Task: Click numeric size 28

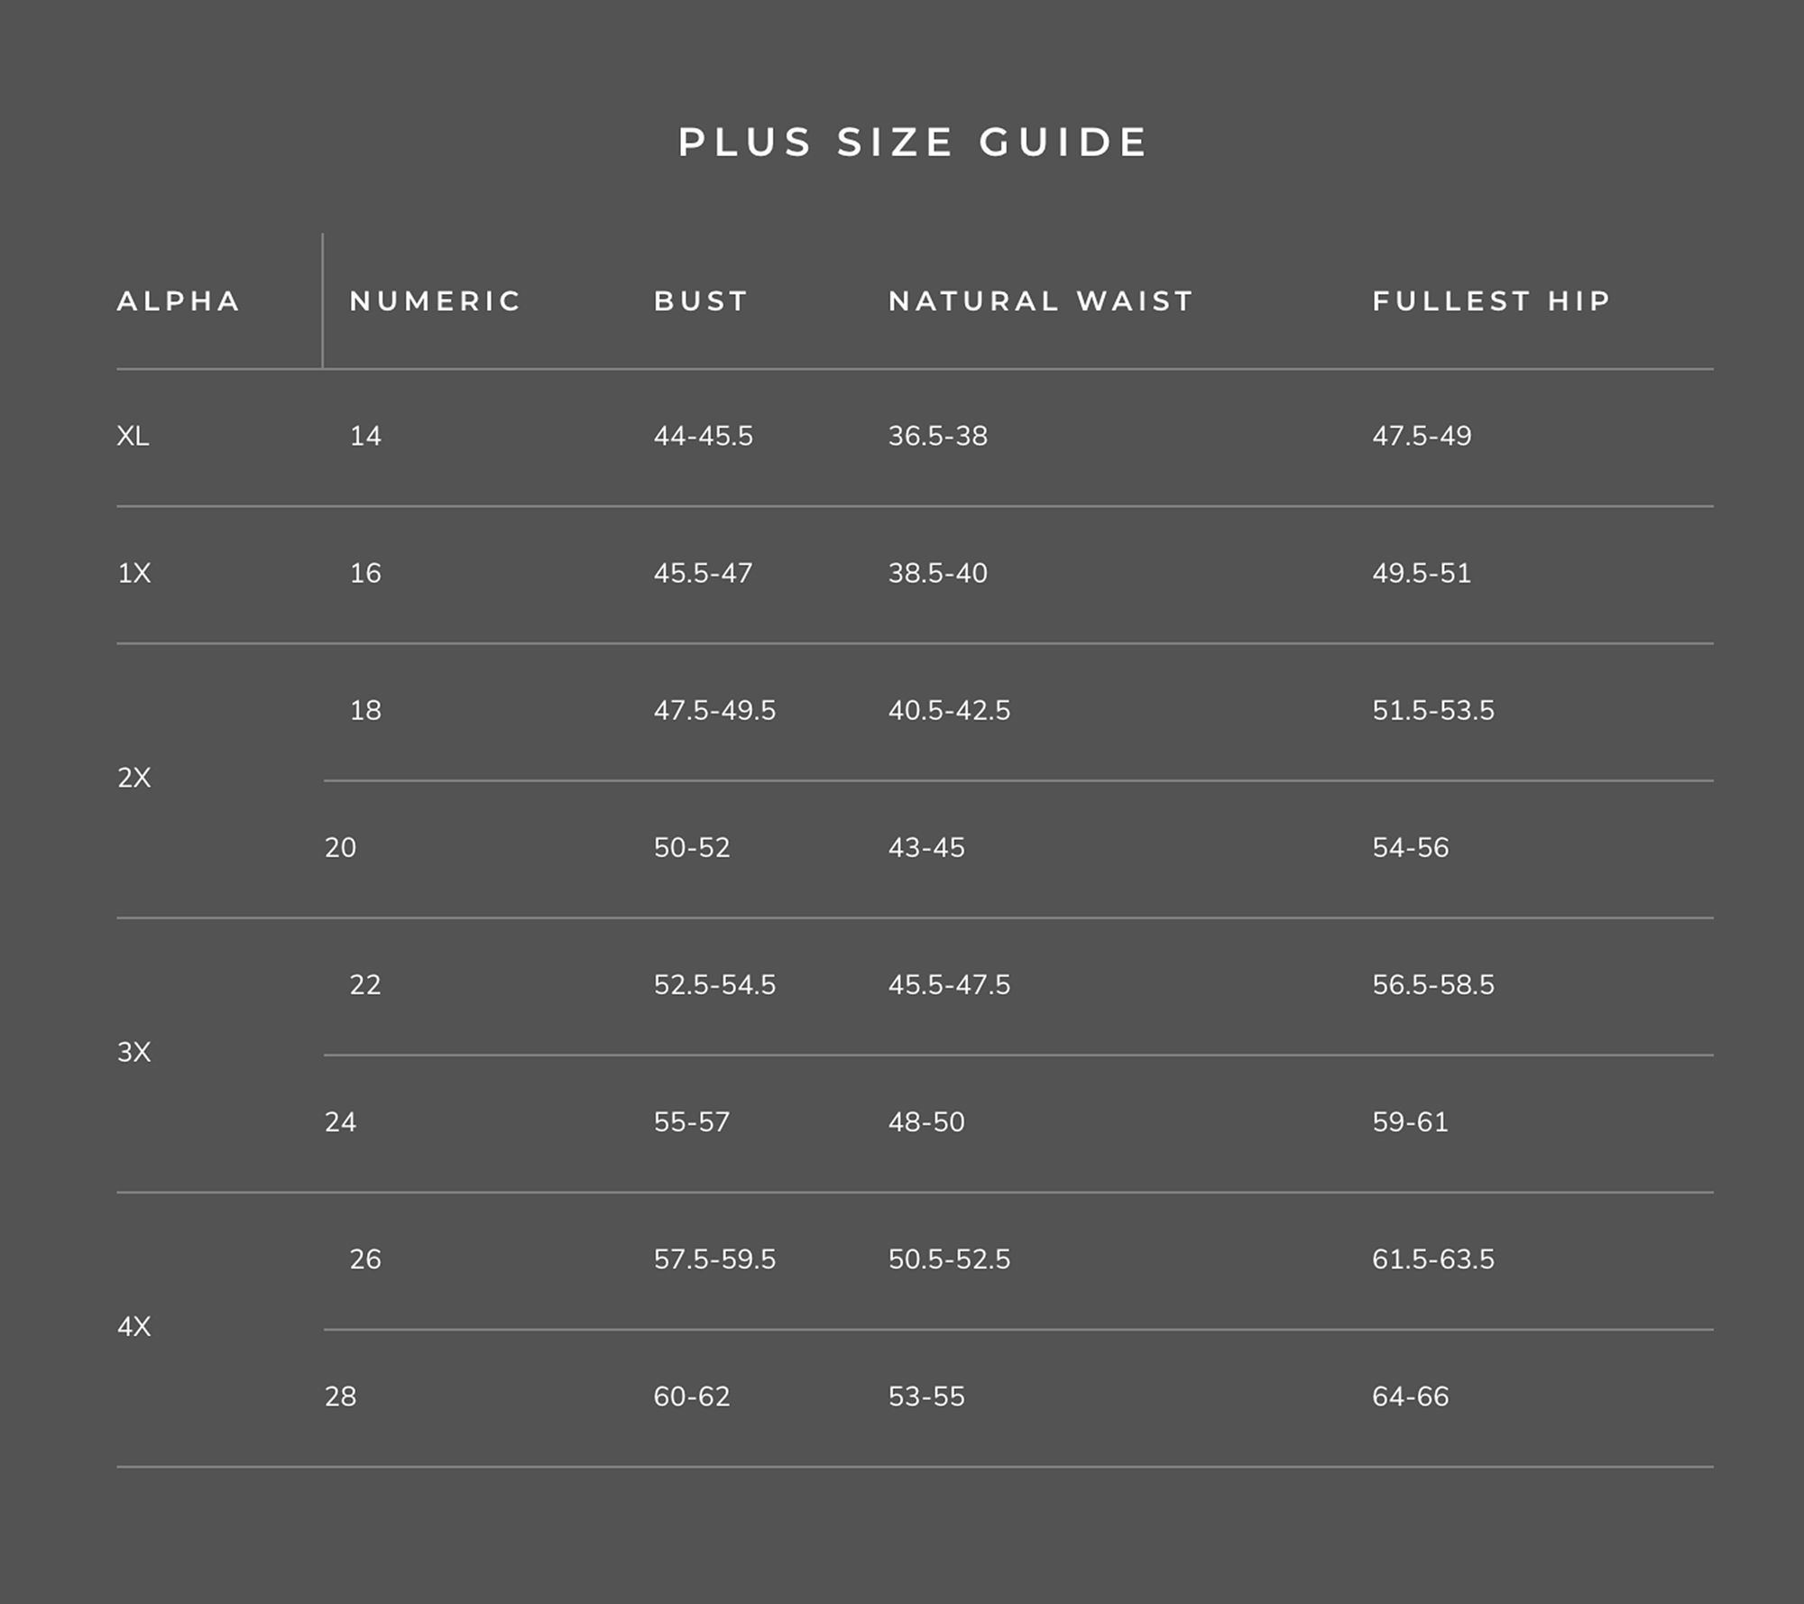Action: coord(340,1397)
